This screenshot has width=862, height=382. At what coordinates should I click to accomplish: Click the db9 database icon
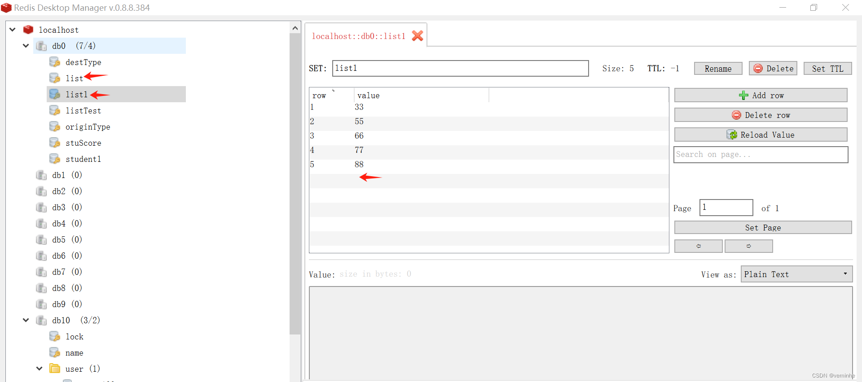pyautogui.click(x=41, y=304)
